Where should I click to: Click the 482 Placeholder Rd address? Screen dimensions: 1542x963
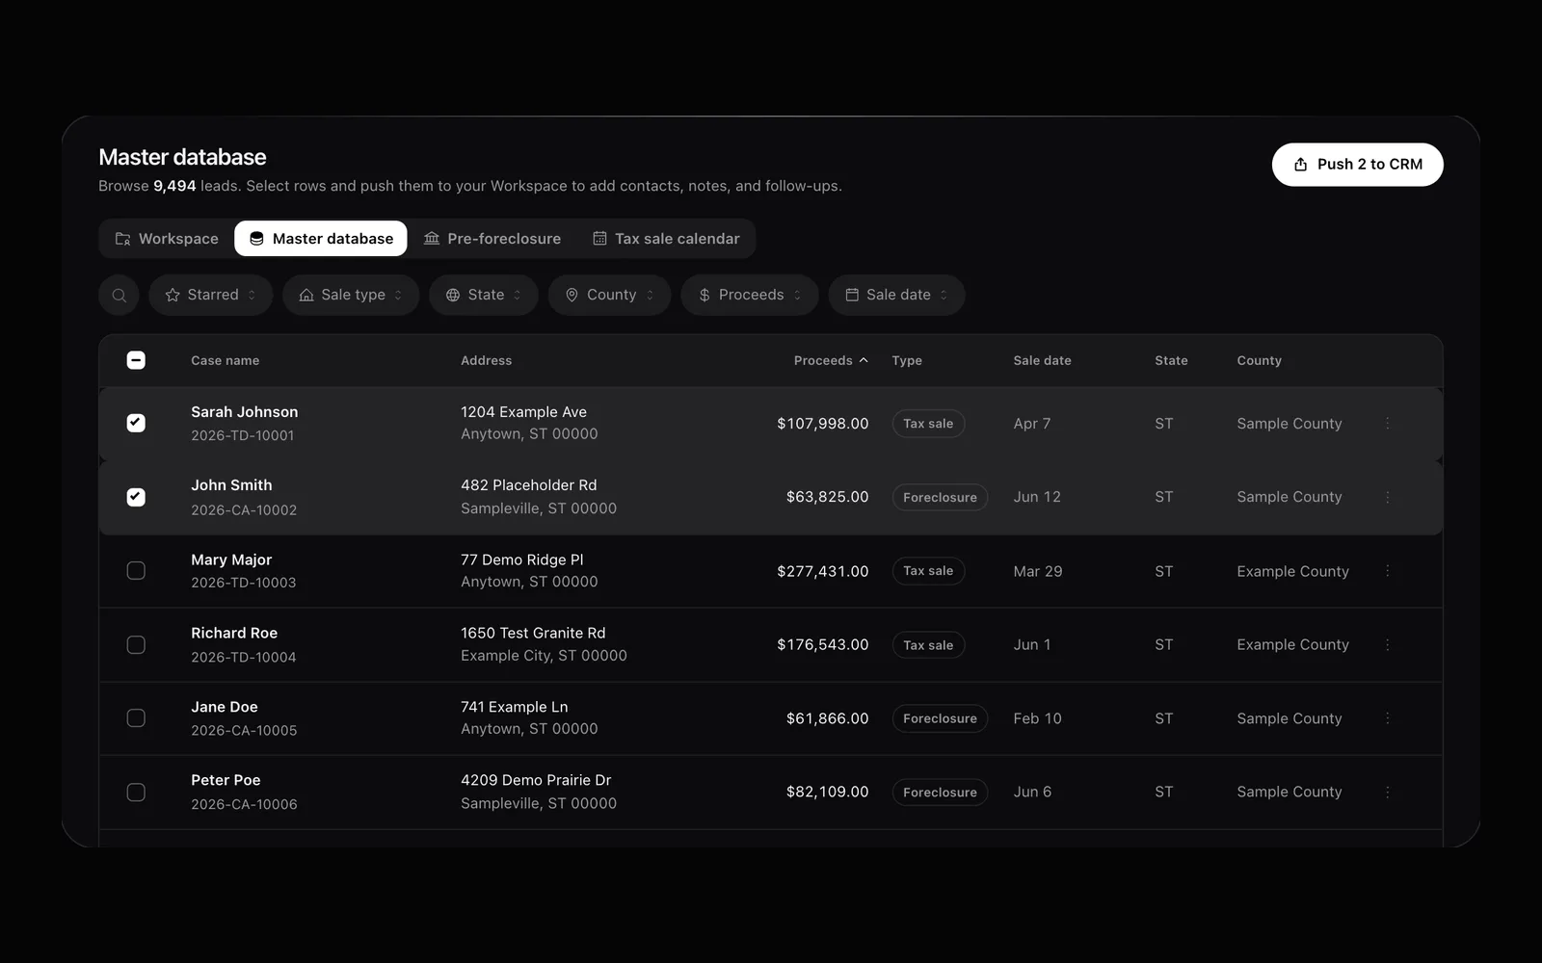(x=528, y=485)
